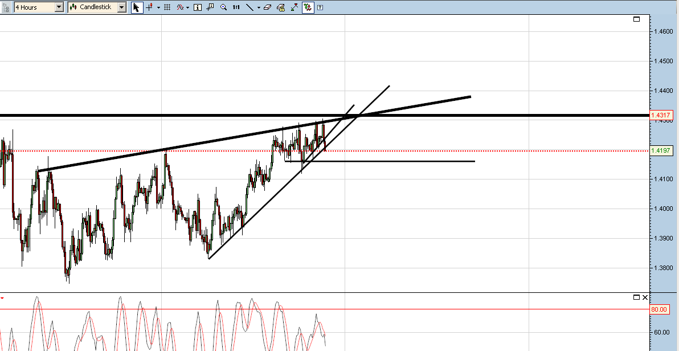Click the red-green arrow line tool

[294, 7]
